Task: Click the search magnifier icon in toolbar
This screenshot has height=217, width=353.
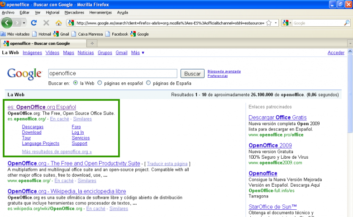Action: coord(347,23)
